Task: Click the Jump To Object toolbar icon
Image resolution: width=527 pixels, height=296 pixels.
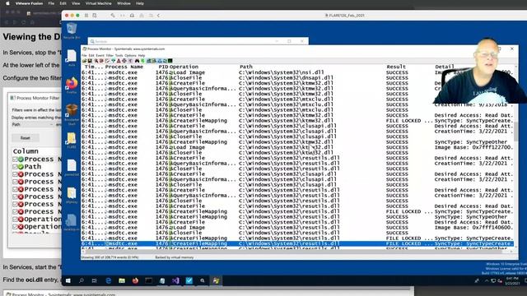Action: (142, 61)
